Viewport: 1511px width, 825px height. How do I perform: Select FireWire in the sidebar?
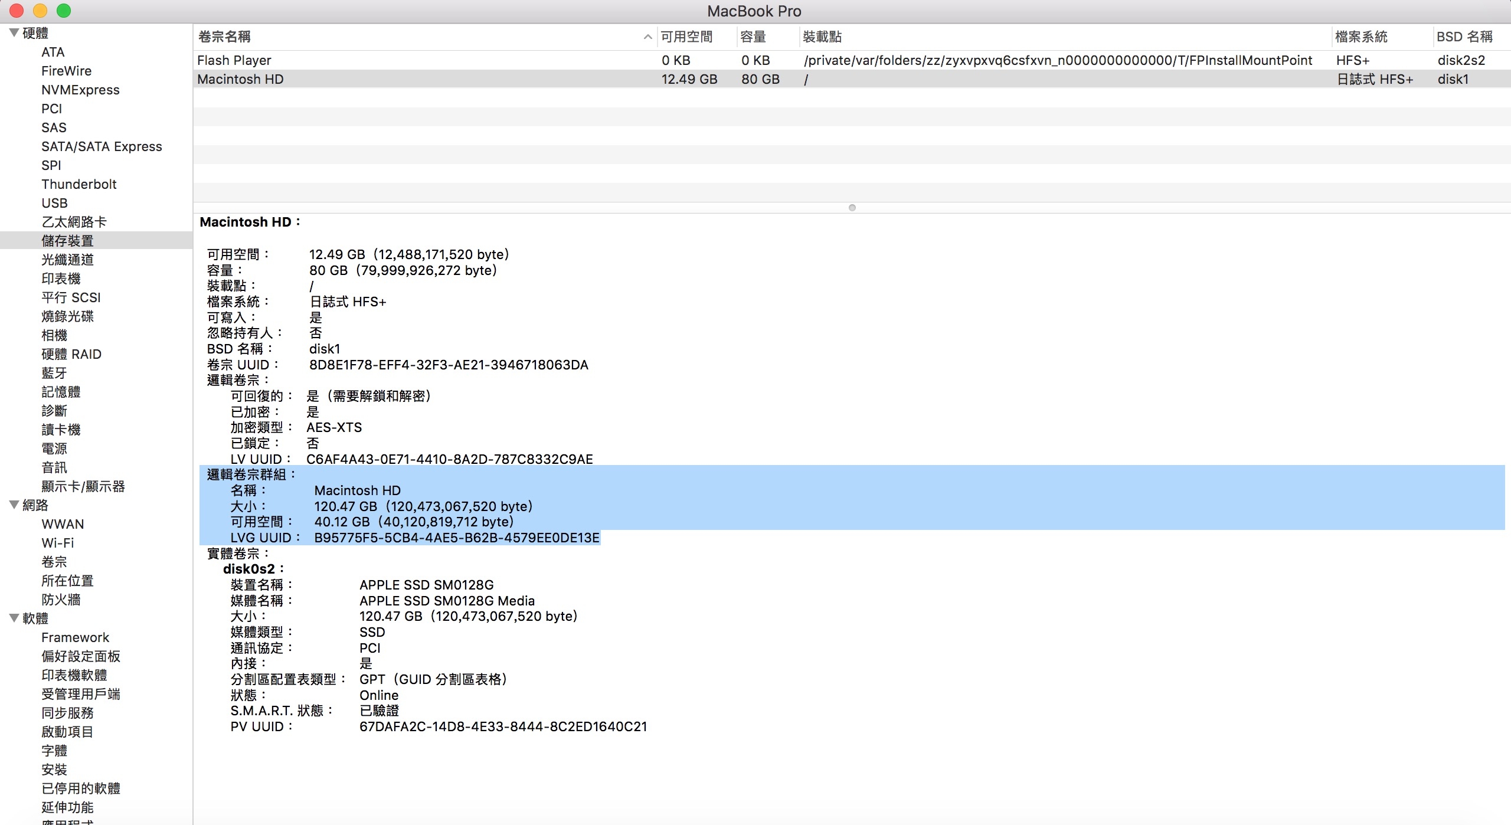point(66,71)
